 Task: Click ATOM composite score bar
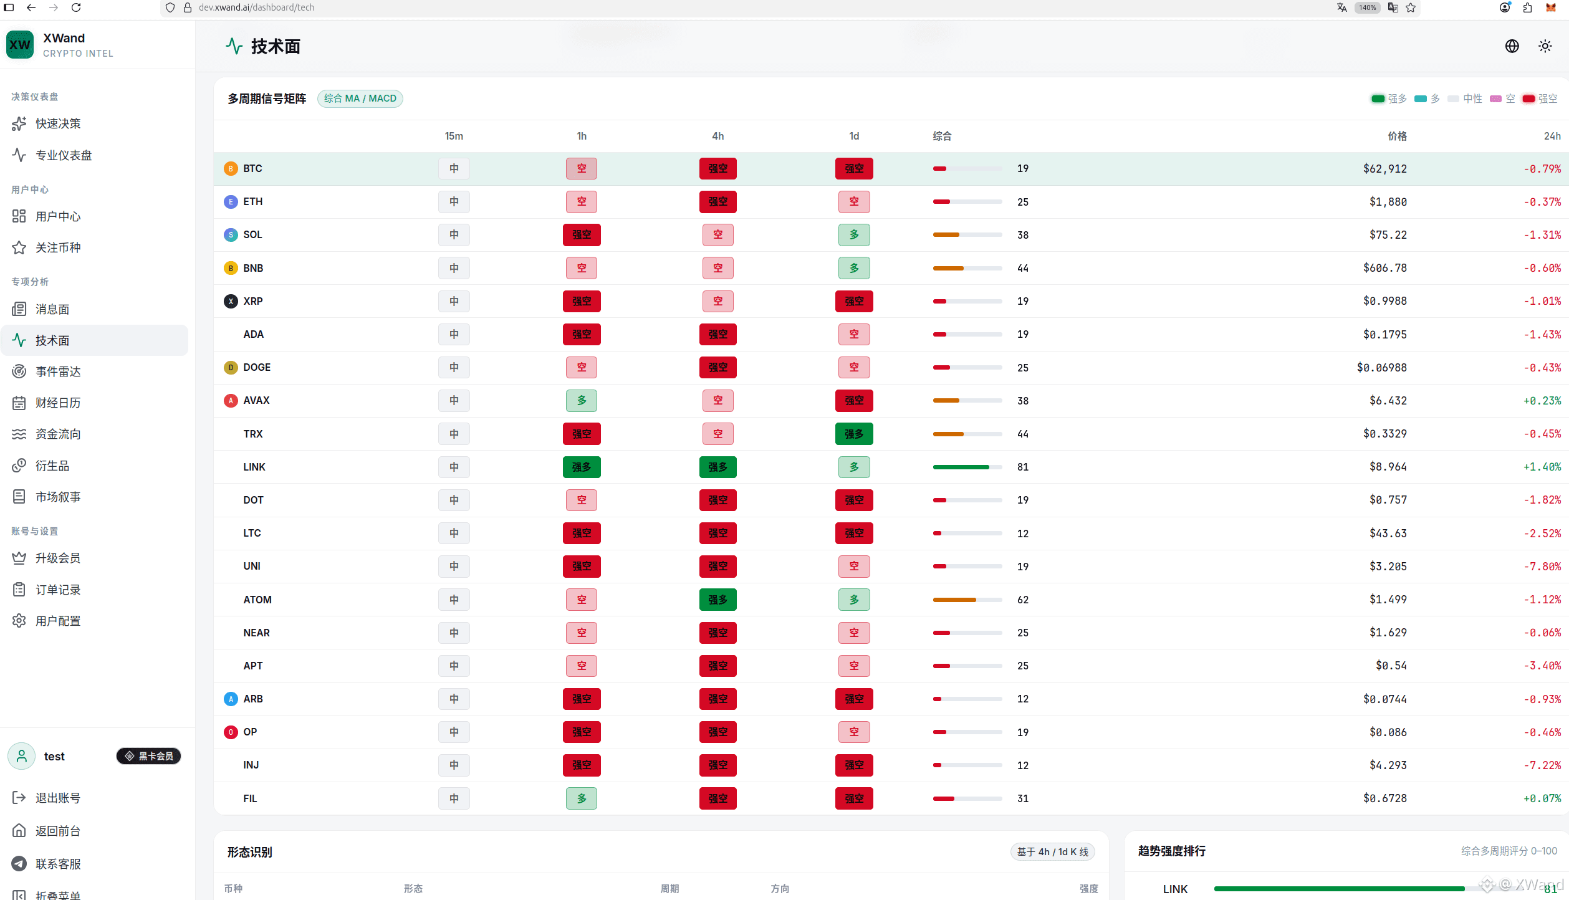pyautogui.click(x=967, y=600)
